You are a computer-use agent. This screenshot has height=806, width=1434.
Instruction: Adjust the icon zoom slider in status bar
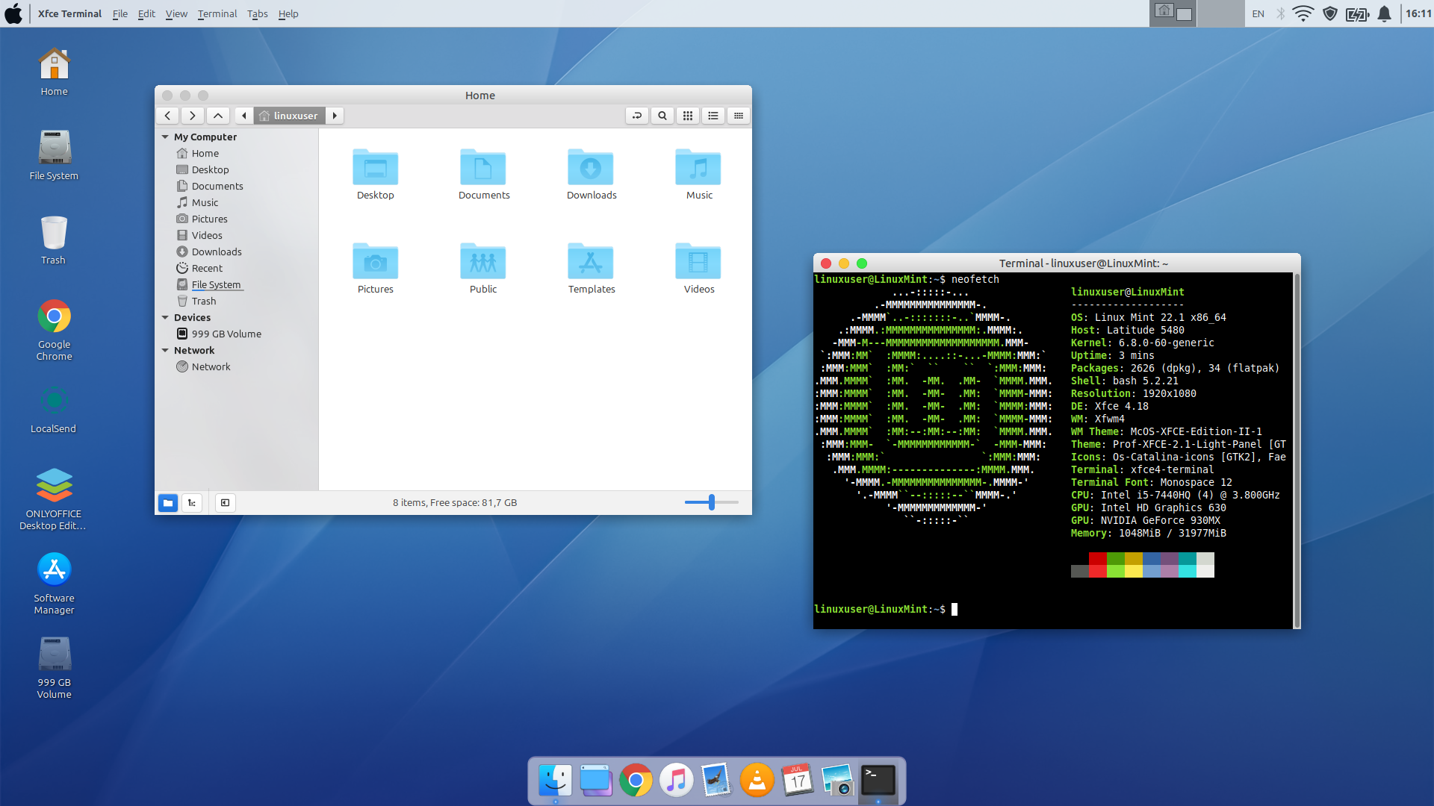(x=712, y=502)
